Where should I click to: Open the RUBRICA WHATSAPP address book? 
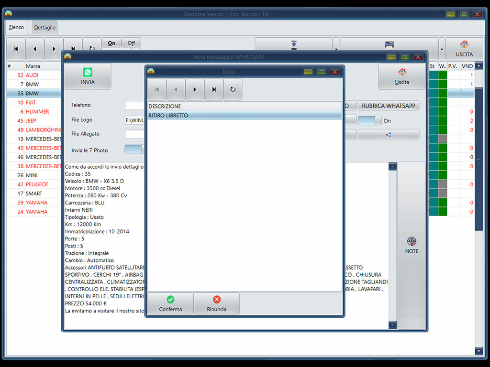389,106
